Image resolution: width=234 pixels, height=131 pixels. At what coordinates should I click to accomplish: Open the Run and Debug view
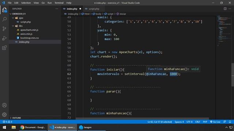point(4,38)
